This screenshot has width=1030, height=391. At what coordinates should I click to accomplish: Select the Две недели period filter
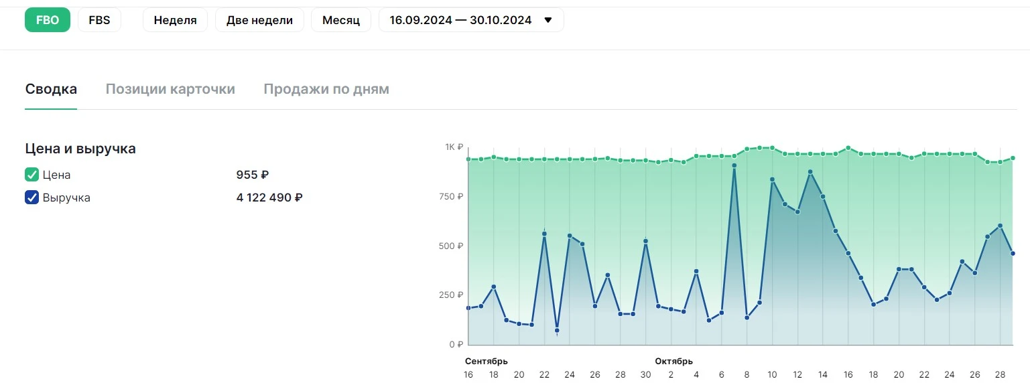[x=259, y=20]
